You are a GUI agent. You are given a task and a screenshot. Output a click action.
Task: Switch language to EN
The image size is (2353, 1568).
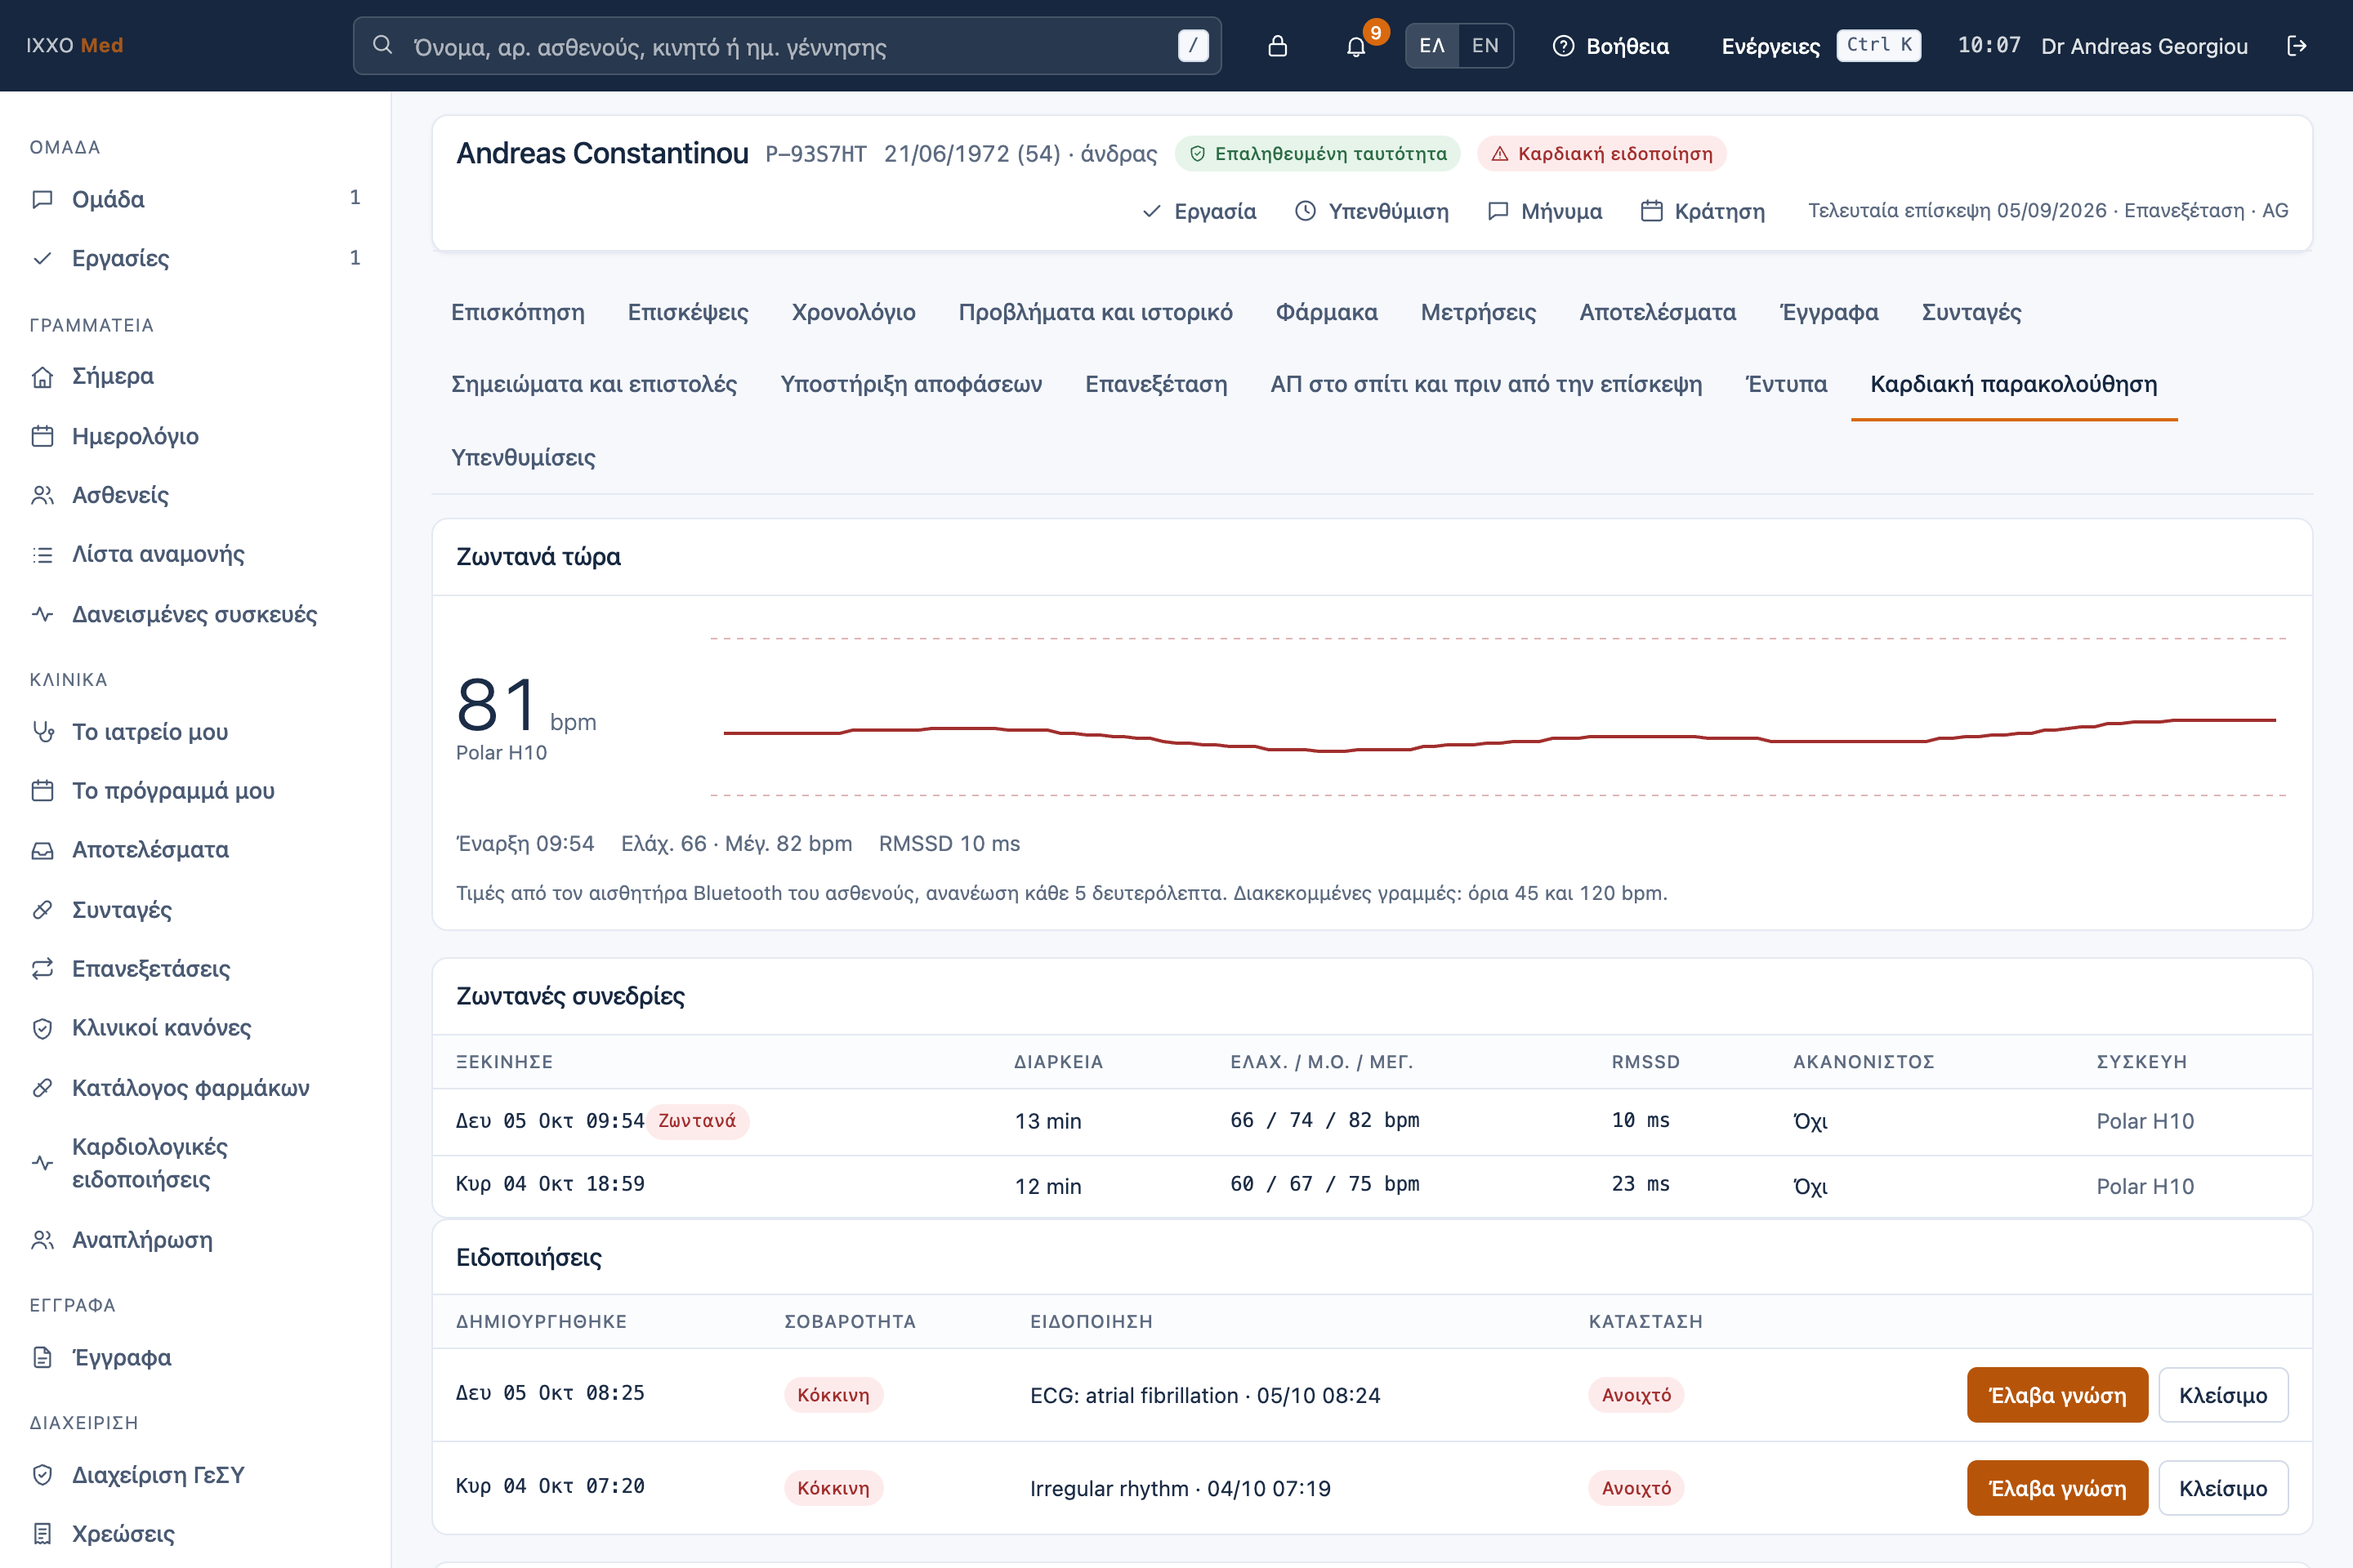tap(1485, 46)
